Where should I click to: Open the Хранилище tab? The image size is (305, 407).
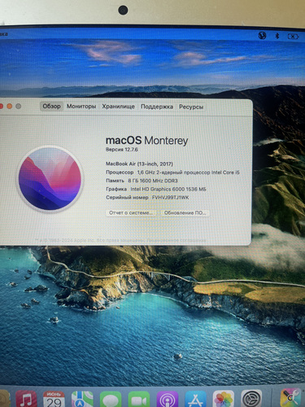click(x=118, y=107)
